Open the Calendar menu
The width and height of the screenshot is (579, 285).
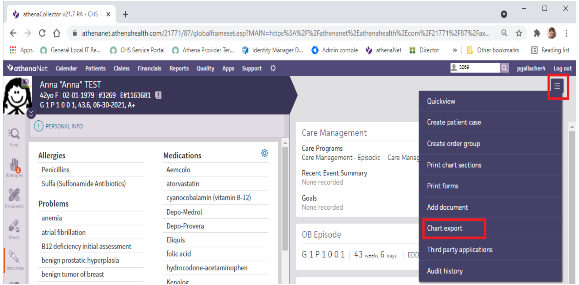pos(66,68)
